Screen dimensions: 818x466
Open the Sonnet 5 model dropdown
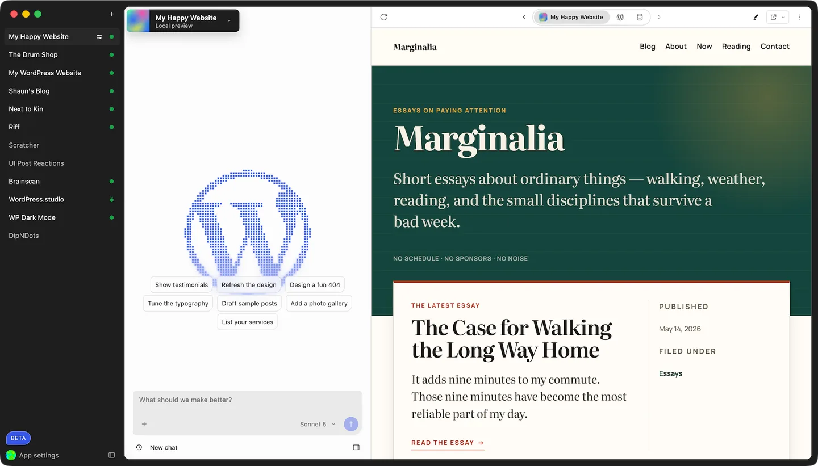318,424
